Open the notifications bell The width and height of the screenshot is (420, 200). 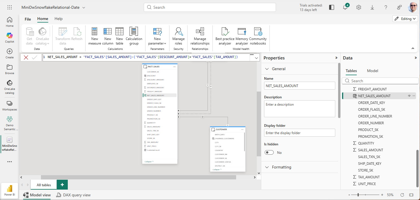pyautogui.click(x=345, y=8)
